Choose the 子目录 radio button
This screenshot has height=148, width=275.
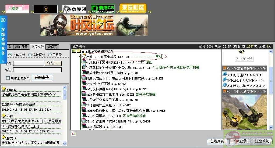click(50, 55)
